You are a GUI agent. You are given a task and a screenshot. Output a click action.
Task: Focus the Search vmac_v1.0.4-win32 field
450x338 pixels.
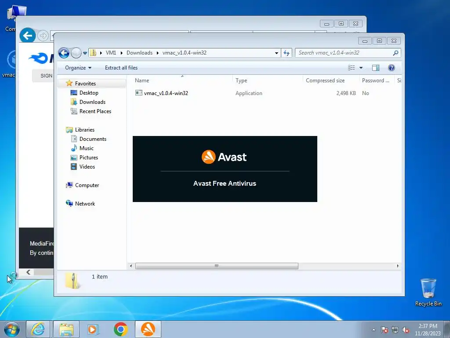(x=348, y=53)
